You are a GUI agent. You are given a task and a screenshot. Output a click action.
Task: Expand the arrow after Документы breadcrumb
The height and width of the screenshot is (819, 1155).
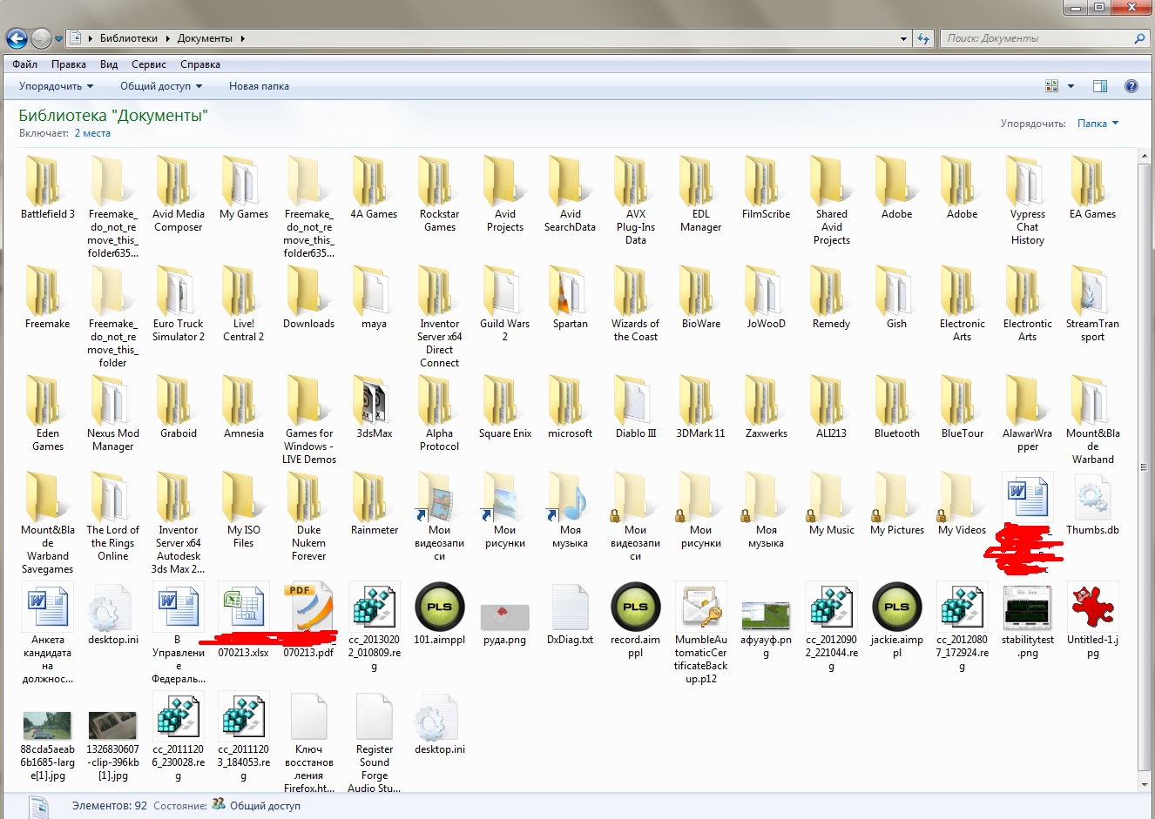(x=242, y=38)
